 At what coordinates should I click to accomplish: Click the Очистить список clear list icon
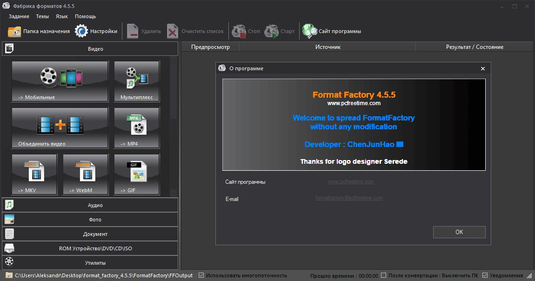[x=172, y=31]
